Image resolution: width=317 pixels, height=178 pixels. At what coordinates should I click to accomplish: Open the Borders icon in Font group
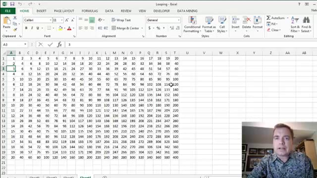pyautogui.click(x=49, y=28)
